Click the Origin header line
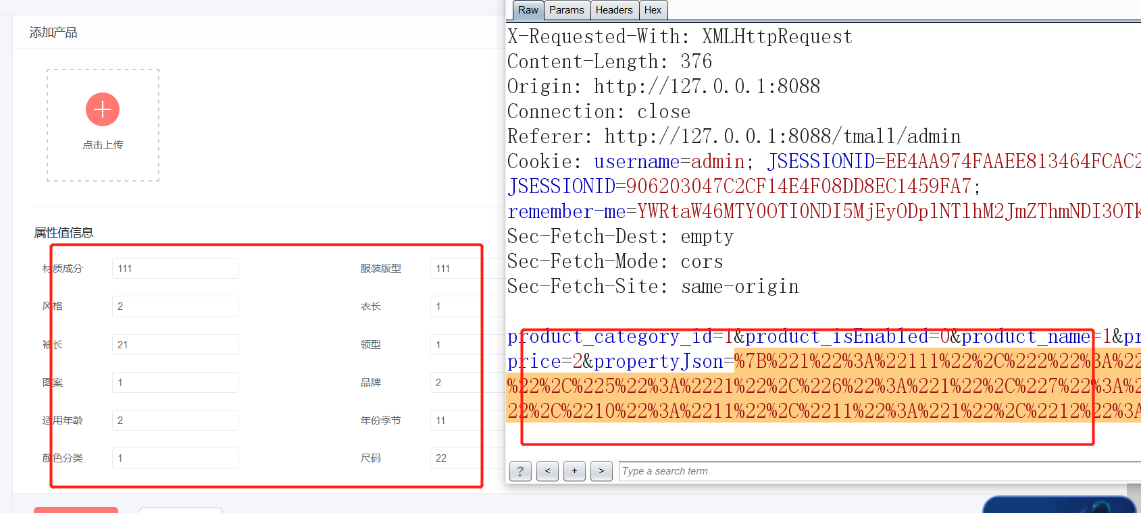 point(663,86)
